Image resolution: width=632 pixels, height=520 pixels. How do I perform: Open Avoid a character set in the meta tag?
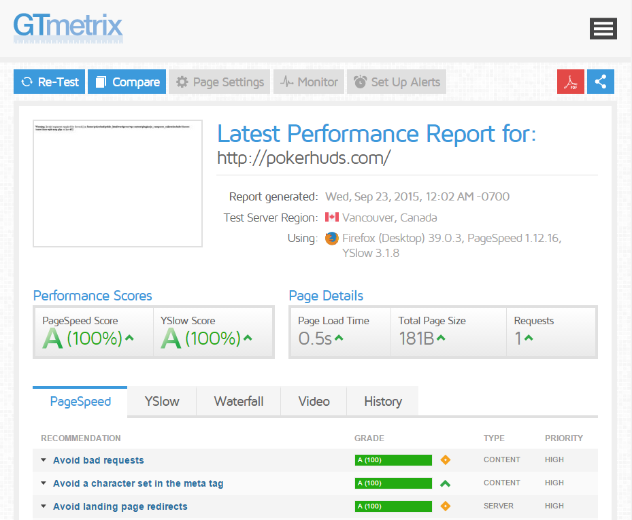point(138,483)
